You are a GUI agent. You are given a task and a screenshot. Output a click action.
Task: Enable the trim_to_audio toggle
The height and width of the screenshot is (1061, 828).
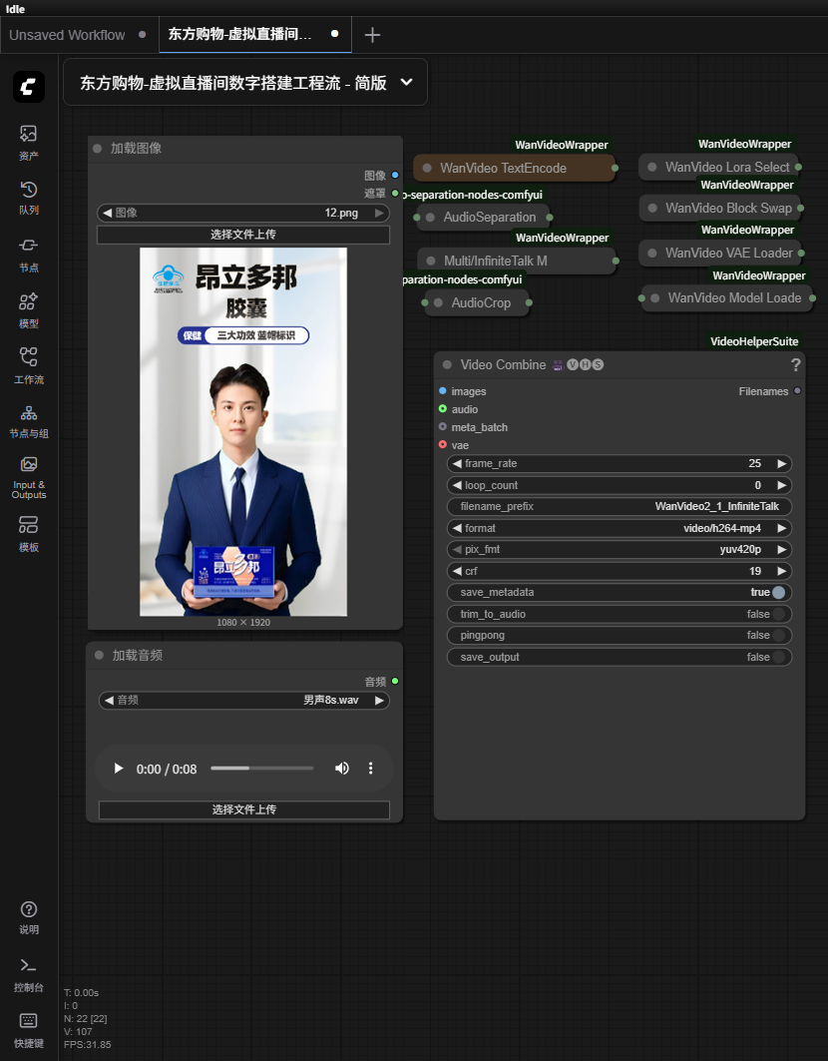tap(778, 615)
